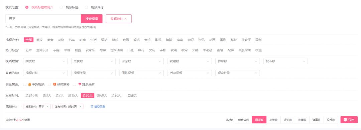Set publish time to 近15天

click(x=73, y=96)
